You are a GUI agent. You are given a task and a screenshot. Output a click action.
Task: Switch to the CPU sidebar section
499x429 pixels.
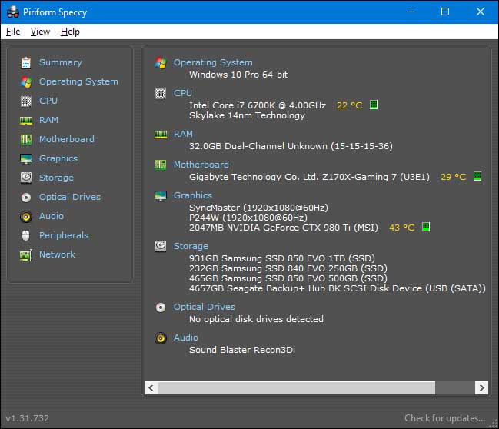pyautogui.click(x=48, y=101)
